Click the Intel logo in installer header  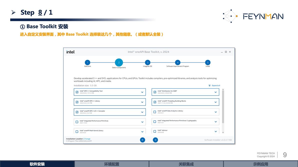tap(70, 52)
